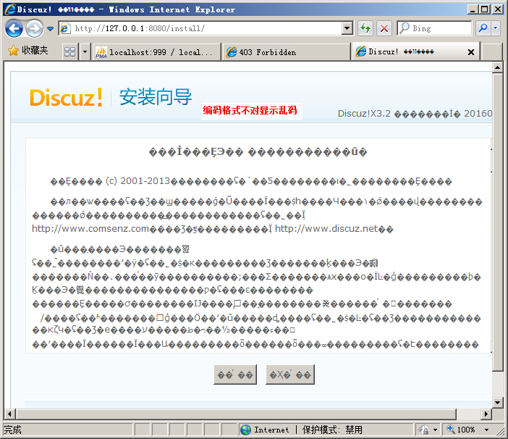The image size is (508, 439).
Task: Click the left agree button below license
Action: click(x=235, y=375)
